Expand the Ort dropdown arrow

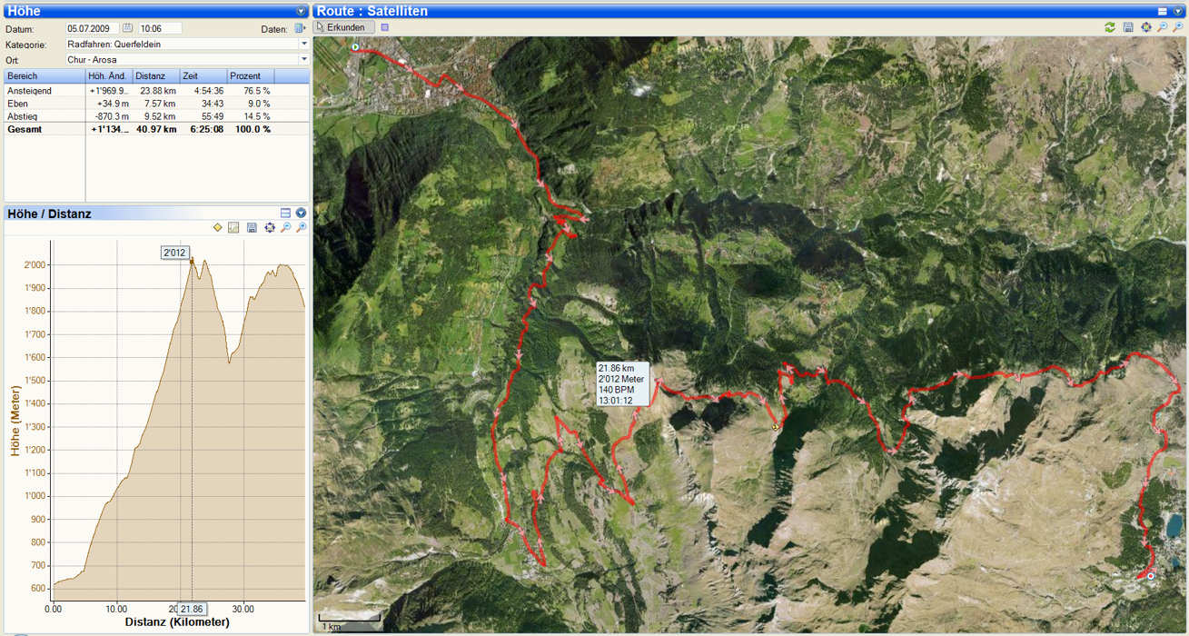tap(303, 60)
